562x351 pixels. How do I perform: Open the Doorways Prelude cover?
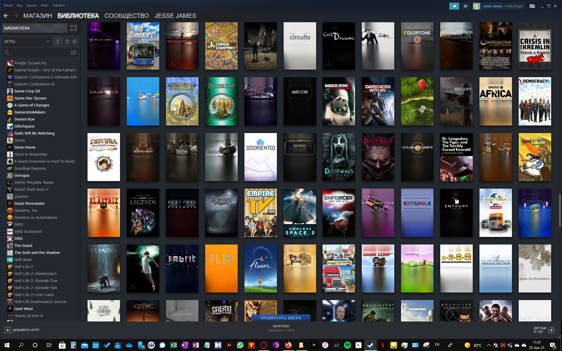click(x=339, y=157)
